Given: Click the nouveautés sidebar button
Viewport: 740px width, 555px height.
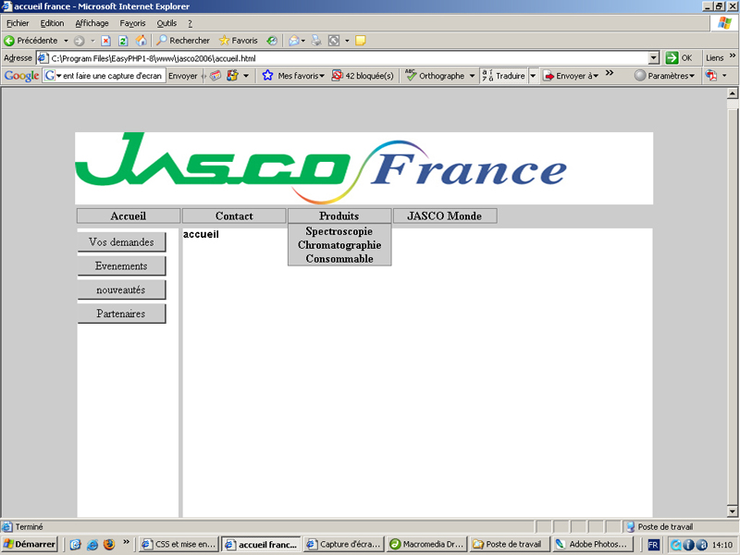Looking at the screenshot, I should click(x=121, y=290).
